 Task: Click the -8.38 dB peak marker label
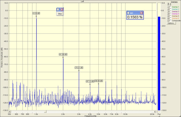click(36, 13)
